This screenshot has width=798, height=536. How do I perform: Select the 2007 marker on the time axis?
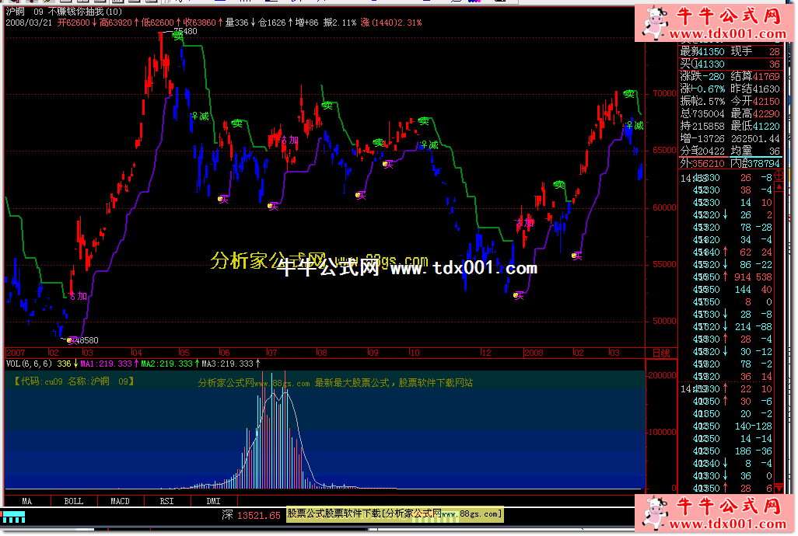16,353
